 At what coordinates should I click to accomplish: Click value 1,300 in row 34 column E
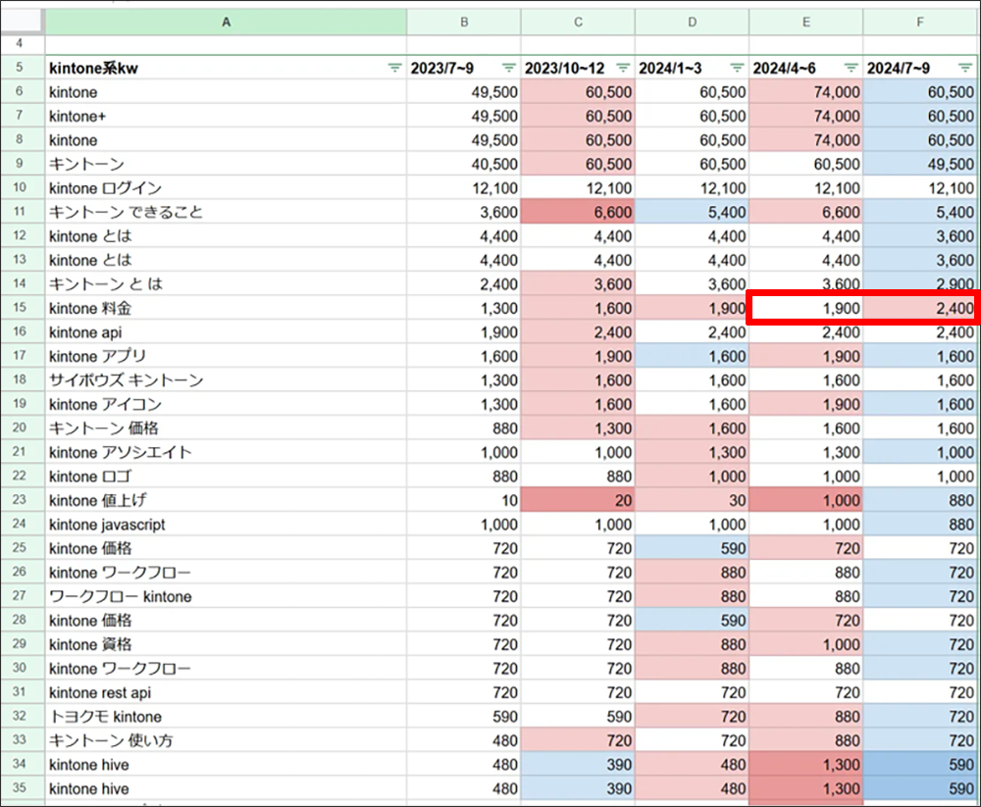805,765
